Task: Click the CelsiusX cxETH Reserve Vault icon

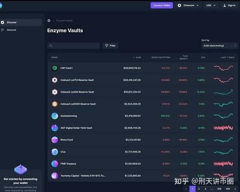Action: (54, 80)
